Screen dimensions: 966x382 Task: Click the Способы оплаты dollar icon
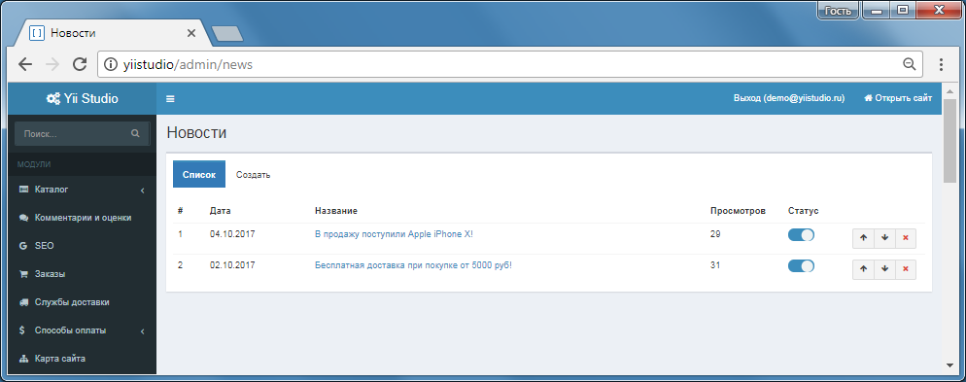coord(22,330)
